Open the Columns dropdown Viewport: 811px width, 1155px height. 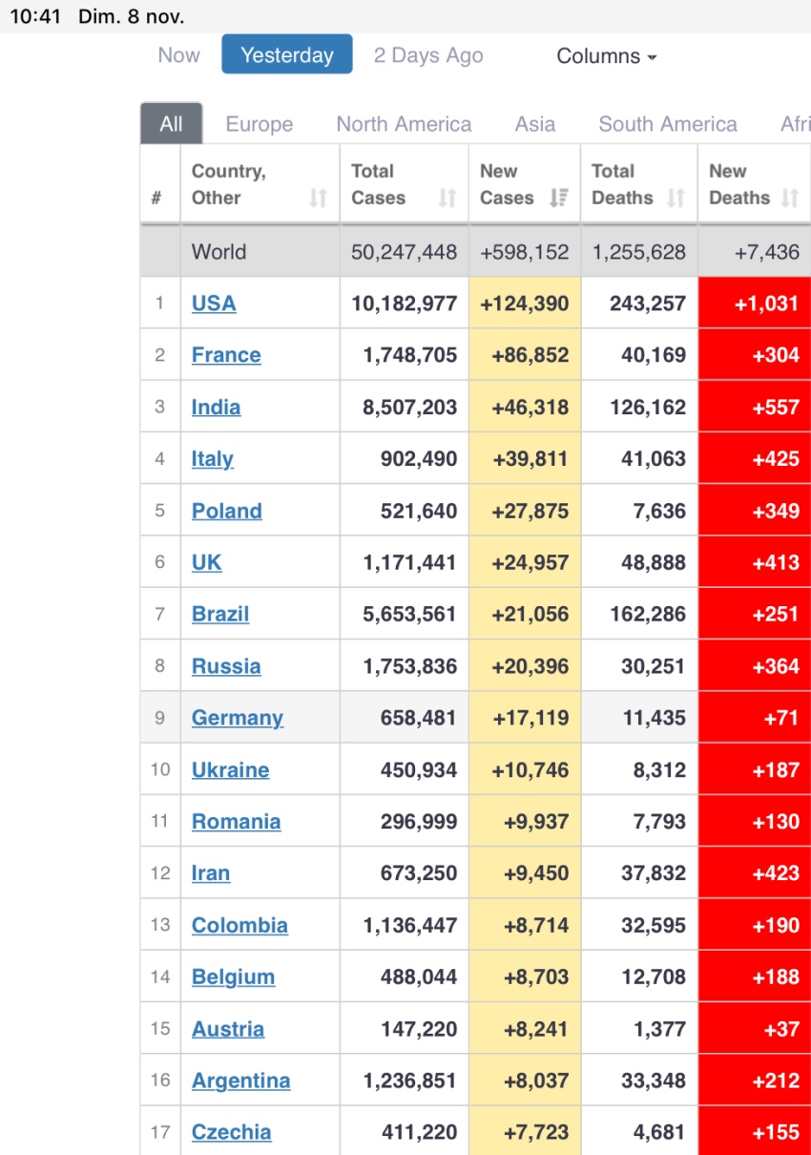[x=607, y=56]
